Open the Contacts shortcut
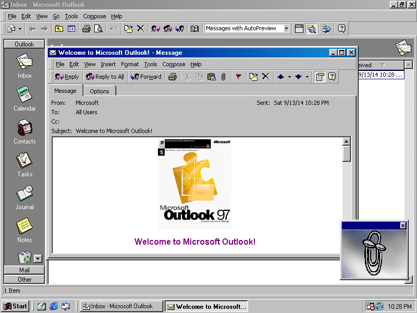The image size is (417, 313). (x=24, y=131)
